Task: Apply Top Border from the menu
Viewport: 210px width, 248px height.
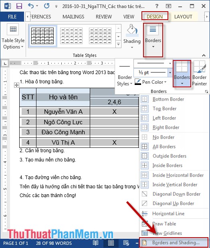Action: [x=174, y=109]
